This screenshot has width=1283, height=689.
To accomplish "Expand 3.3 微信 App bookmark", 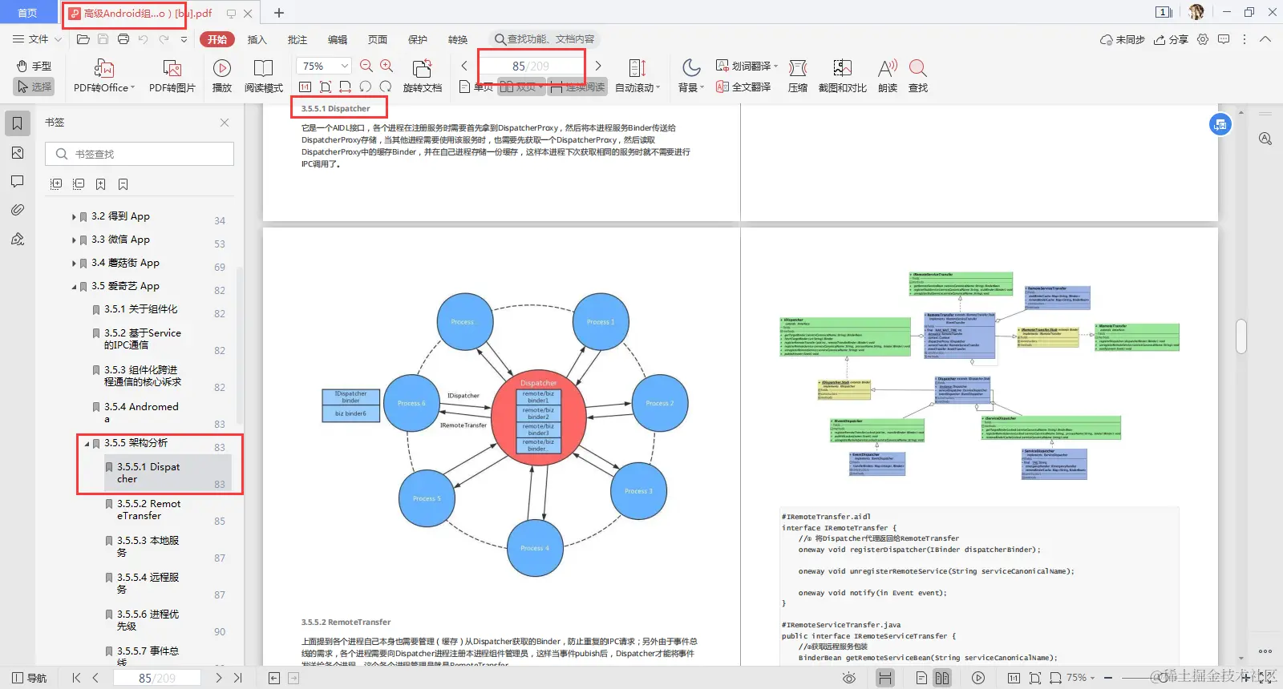I will (x=74, y=240).
